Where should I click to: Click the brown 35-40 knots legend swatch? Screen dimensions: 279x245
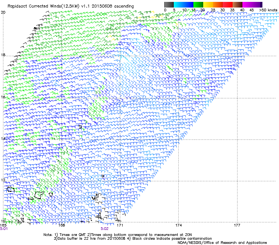238,5
